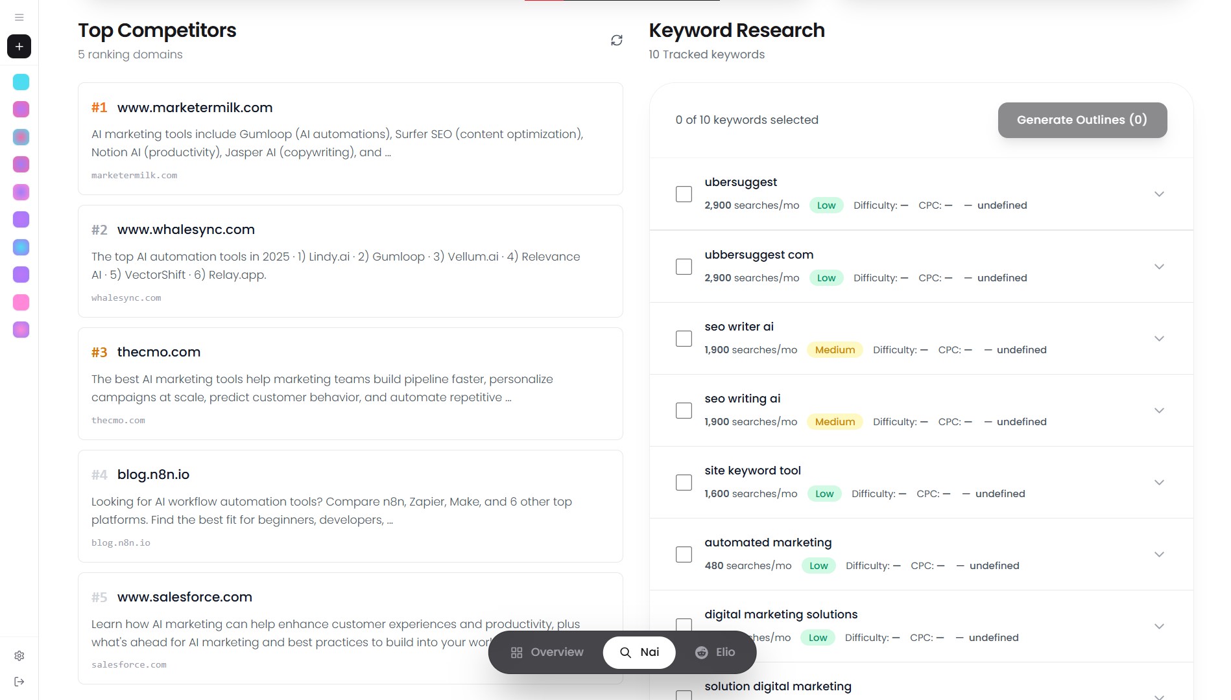The width and height of the screenshot is (1231, 700).
Task: Click the '1,600 searches/mo' value
Action: pyautogui.click(x=750, y=494)
